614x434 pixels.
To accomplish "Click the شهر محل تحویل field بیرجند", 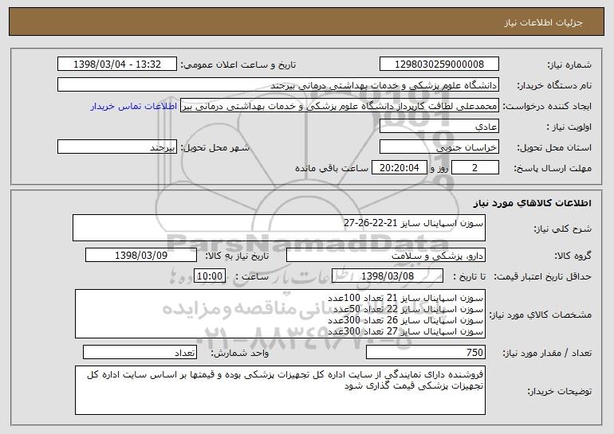I will (117, 147).
